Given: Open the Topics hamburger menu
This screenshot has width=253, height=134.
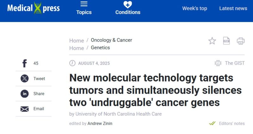Looking at the screenshot, I should point(84,4).
